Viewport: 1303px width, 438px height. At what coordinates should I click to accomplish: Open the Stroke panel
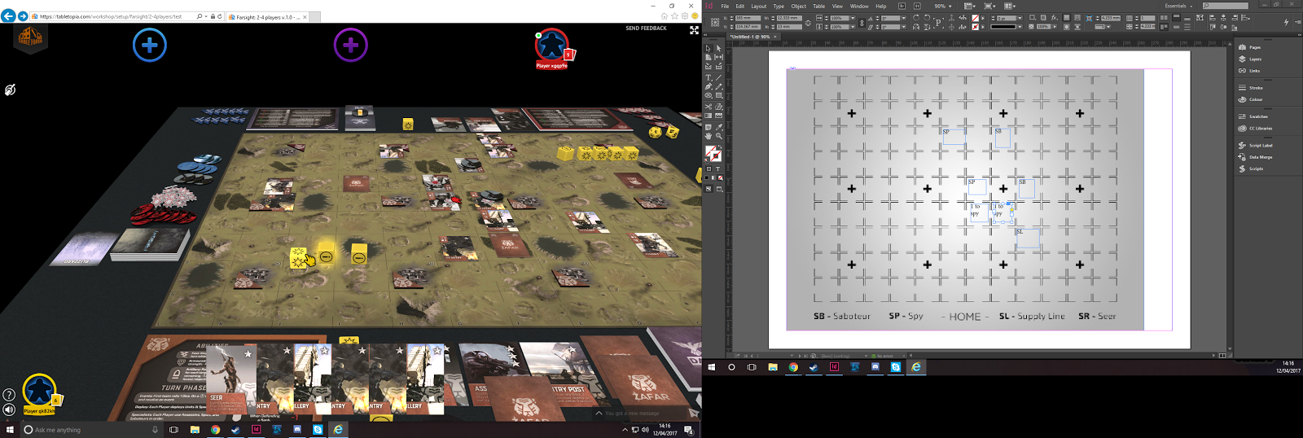[1251, 88]
